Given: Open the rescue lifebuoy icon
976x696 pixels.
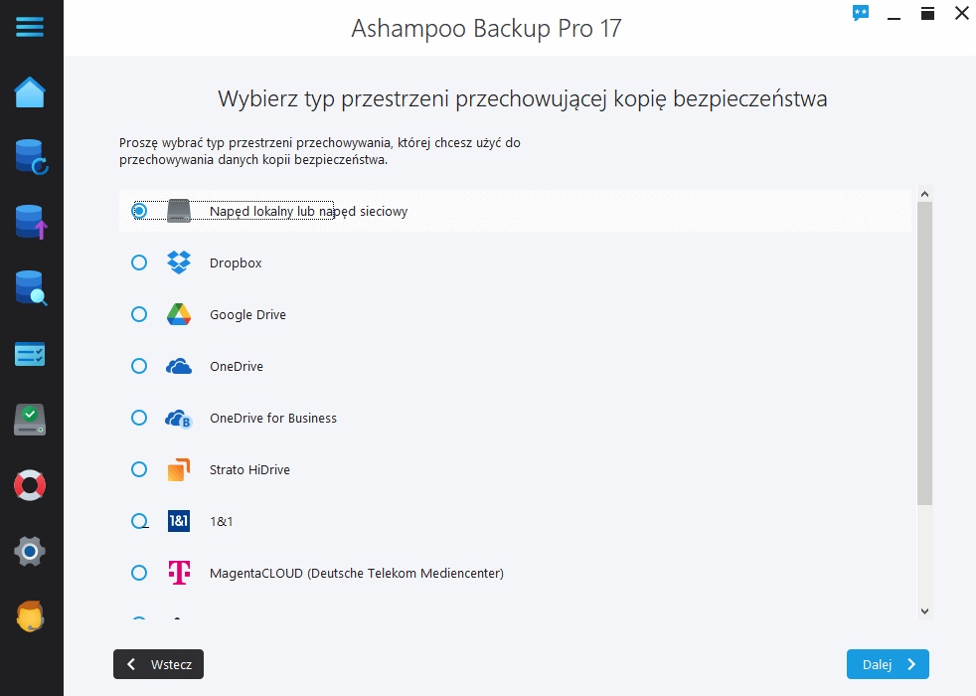Looking at the screenshot, I should (x=30, y=485).
